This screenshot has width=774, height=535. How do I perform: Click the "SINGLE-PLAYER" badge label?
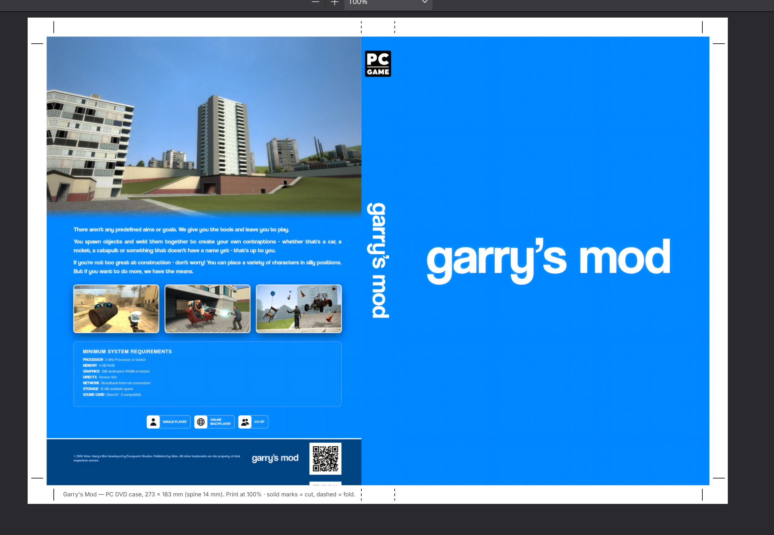(175, 422)
